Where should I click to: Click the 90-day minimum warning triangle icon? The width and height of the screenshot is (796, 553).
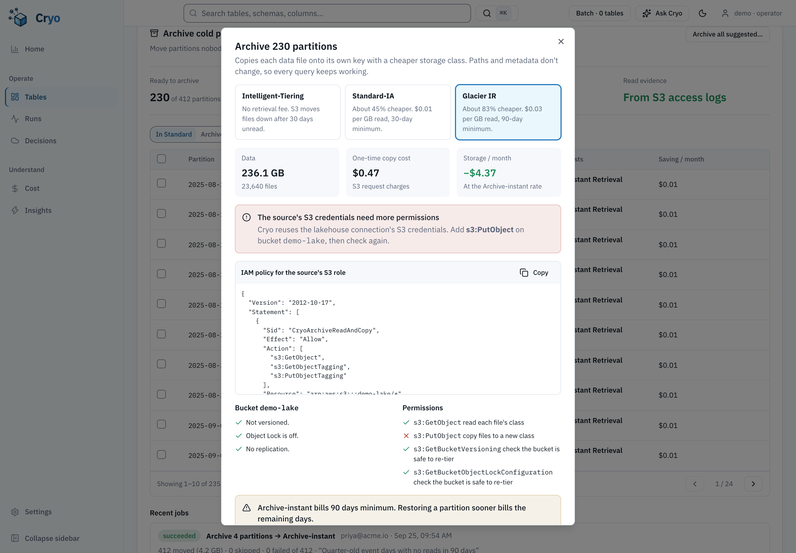pos(246,508)
